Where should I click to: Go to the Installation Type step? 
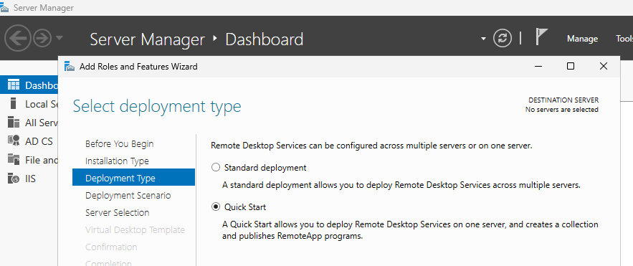coord(117,161)
